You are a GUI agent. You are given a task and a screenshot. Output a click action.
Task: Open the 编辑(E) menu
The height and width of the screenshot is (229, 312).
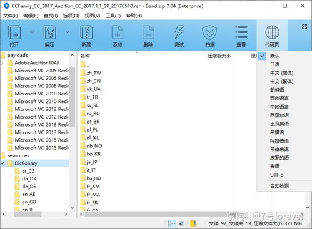pyautogui.click(x=31, y=16)
